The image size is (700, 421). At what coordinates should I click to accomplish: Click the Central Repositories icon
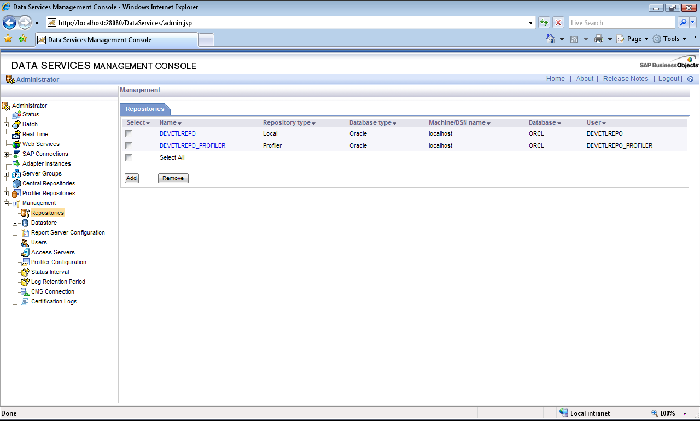(x=16, y=184)
